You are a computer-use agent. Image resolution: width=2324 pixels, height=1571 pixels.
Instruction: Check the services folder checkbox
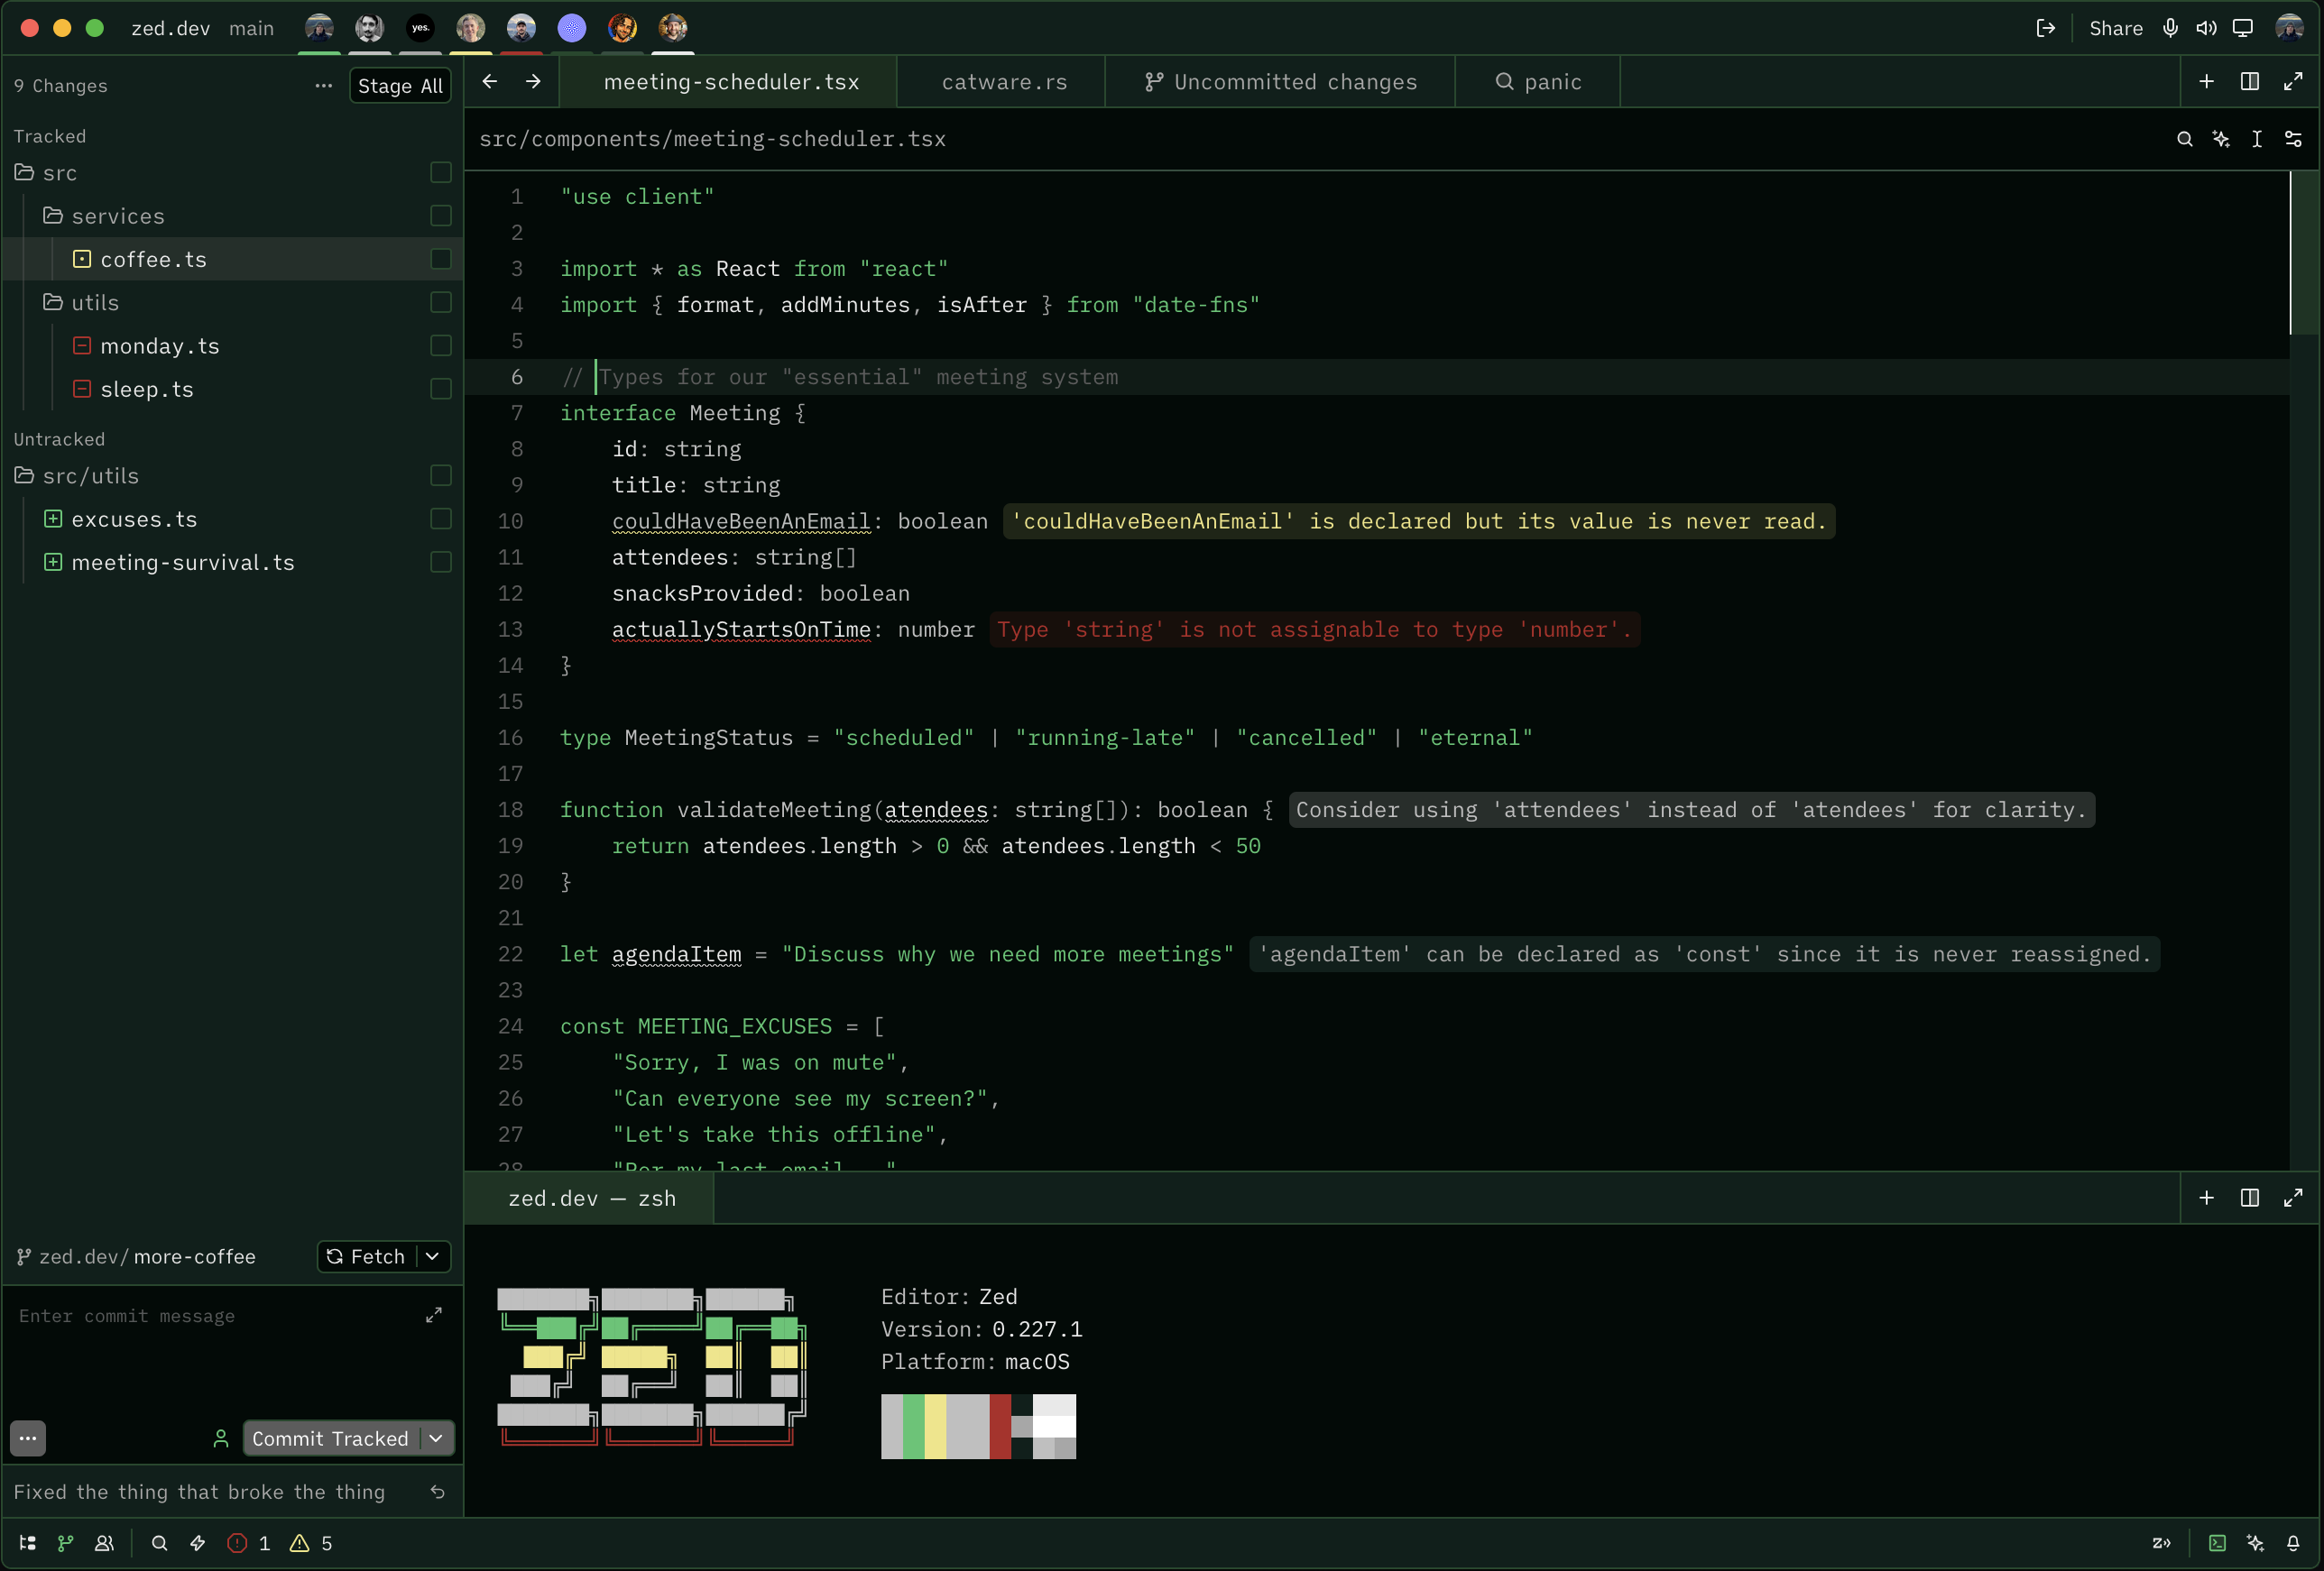[441, 216]
